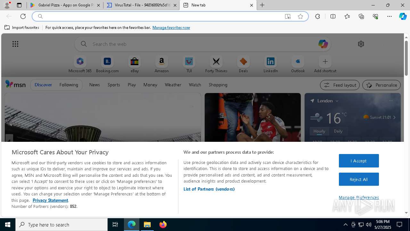Image resolution: width=410 pixels, height=231 pixels.
Task: Open LinkedIn shortcut
Action: pos(271,64)
